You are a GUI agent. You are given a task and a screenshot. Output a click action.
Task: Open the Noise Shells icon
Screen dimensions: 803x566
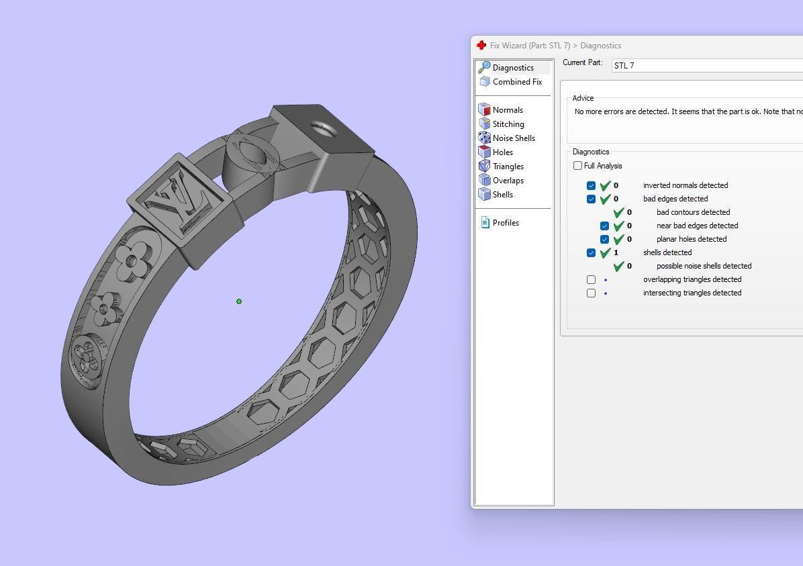484,138
